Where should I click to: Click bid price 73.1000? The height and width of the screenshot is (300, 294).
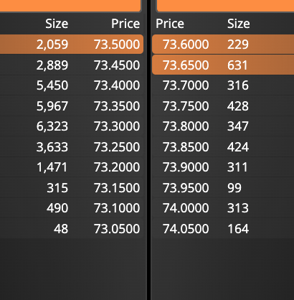pyautogui.click(x=117, y=208)
